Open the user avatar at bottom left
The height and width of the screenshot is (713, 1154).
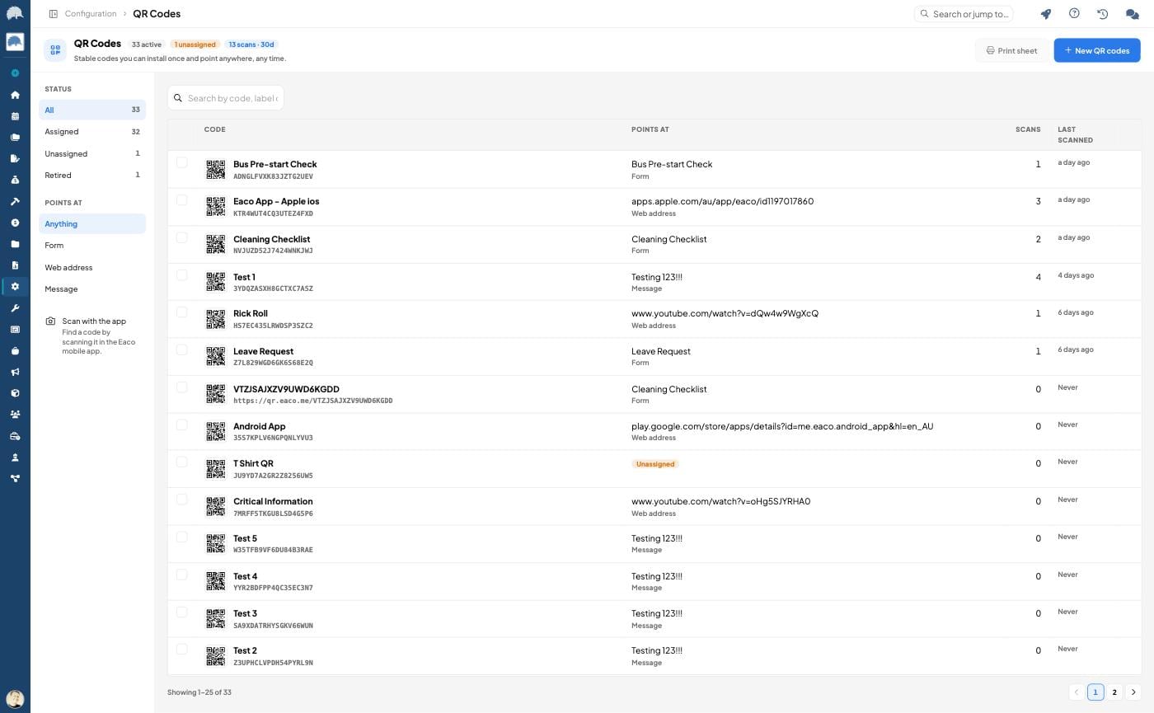tap(15, 699)
